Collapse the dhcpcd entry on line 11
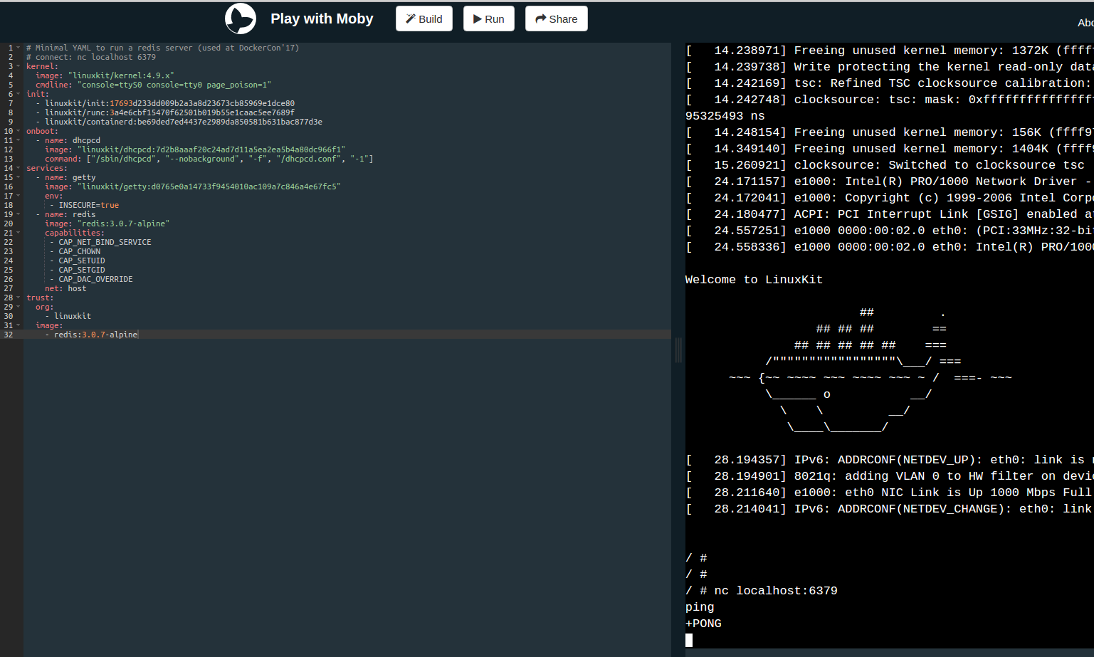 [x=19, y=140]
